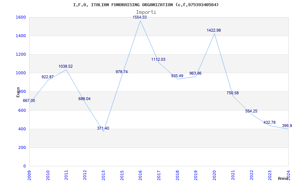The image size is (292, 182).
Task: Click the 1600 y-axis tick label
Action: click(20, 17)
